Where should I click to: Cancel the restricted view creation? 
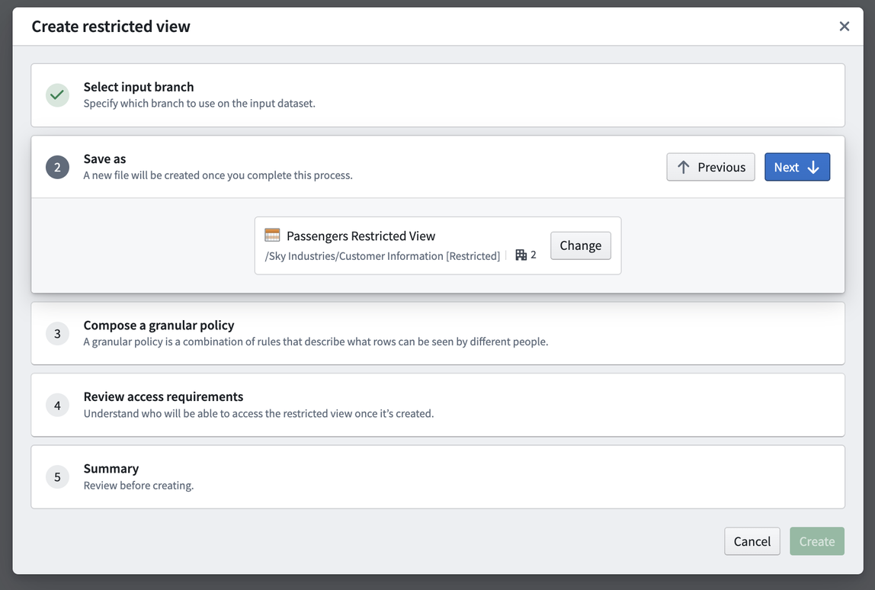752,541
